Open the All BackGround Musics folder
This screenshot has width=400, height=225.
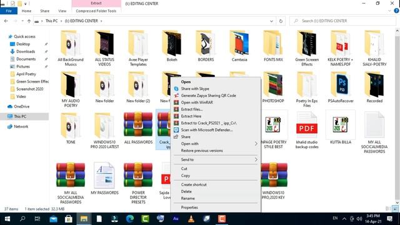point(71,48)
